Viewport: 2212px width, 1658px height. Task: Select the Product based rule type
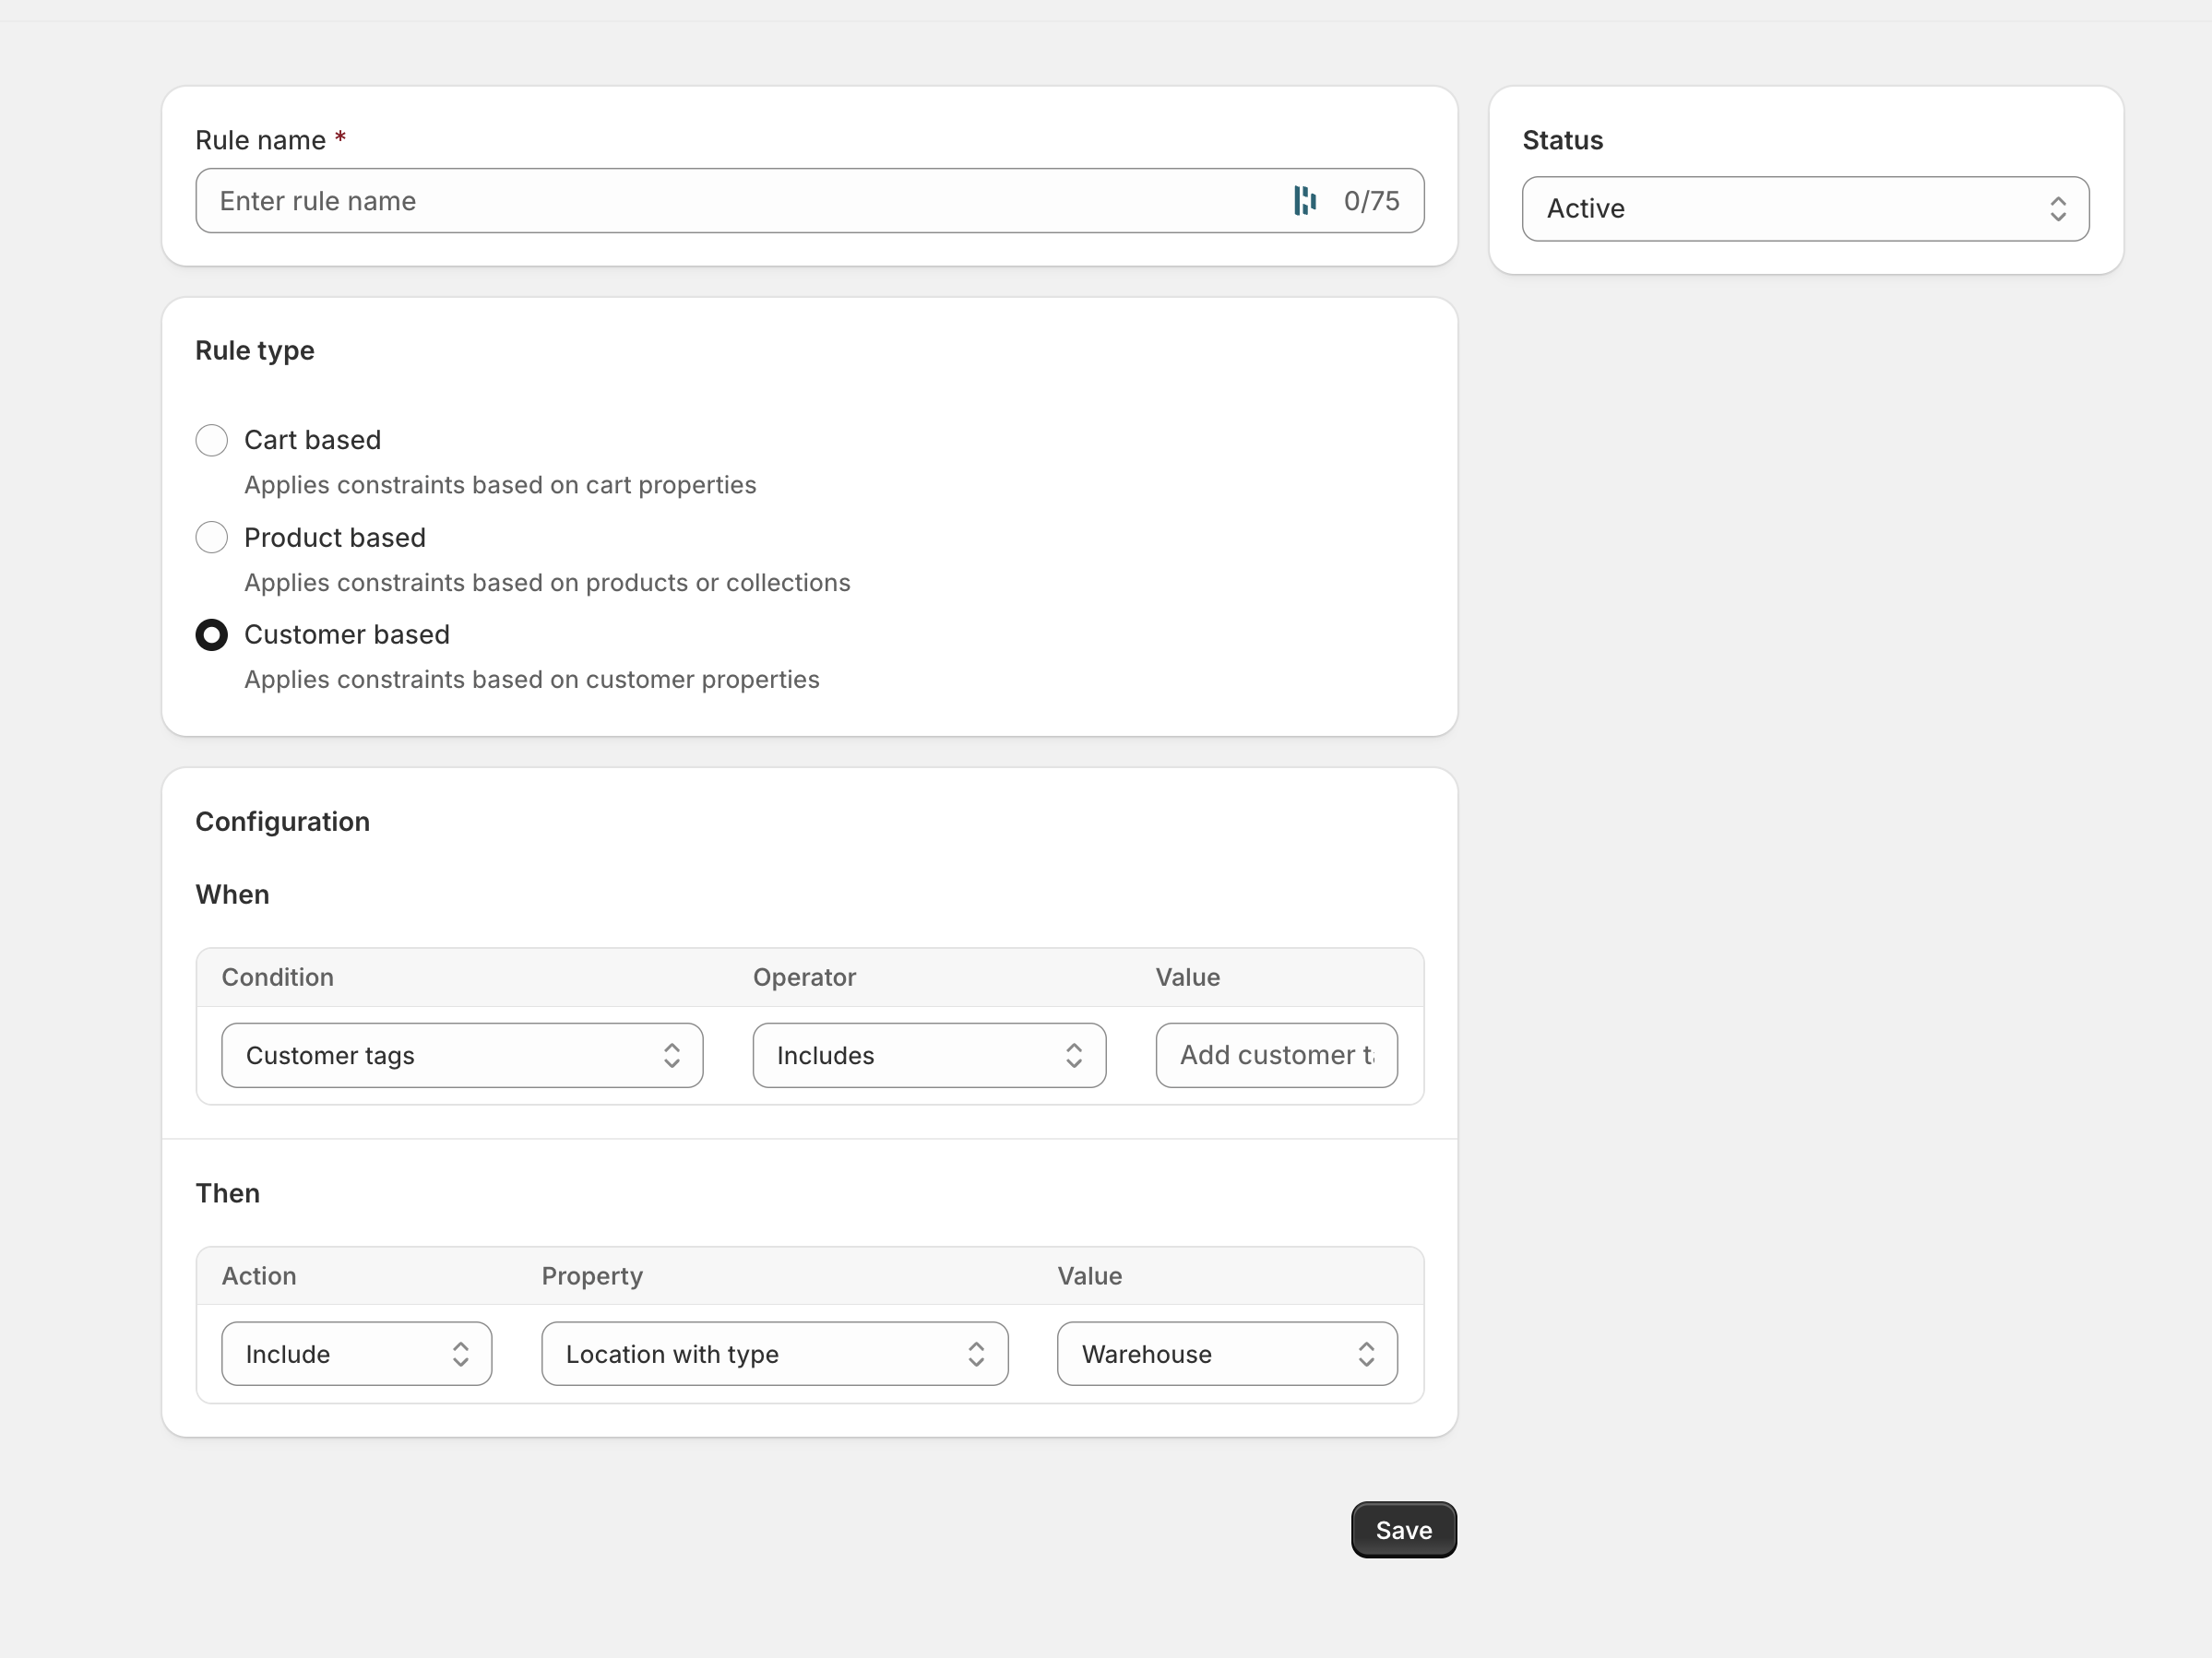coord(211,538)
